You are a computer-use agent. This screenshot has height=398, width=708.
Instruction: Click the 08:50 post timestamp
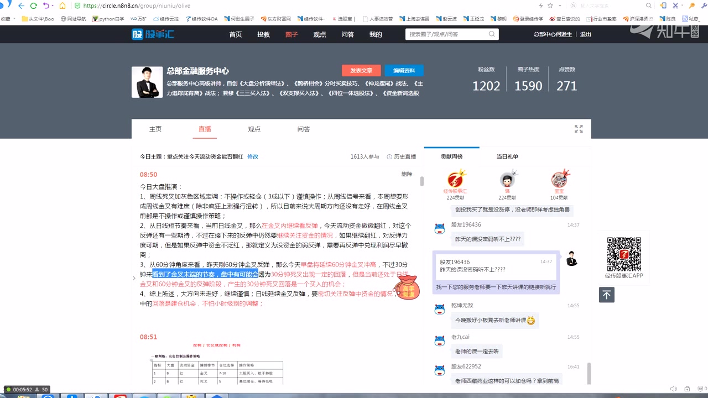click(x=148, y=174)
